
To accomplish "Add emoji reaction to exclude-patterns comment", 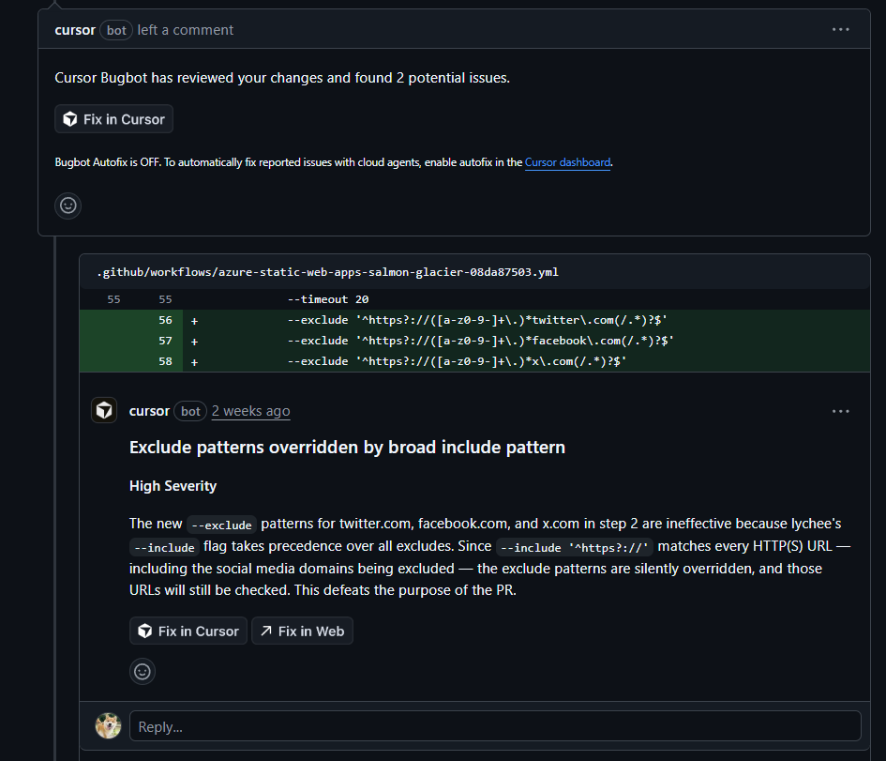I will (143, 672).
